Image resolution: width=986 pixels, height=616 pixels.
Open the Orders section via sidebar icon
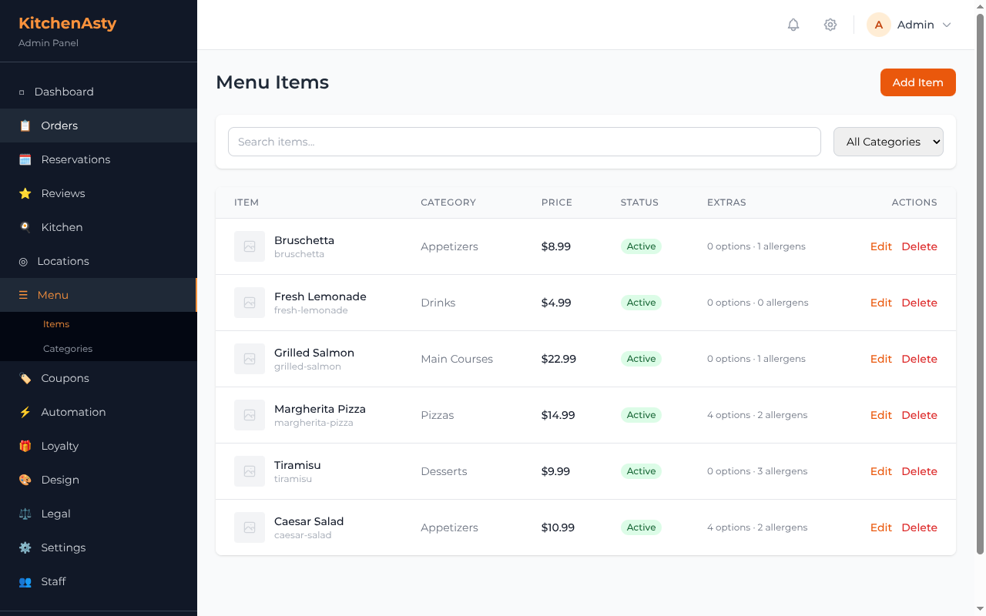coord(25,125)
